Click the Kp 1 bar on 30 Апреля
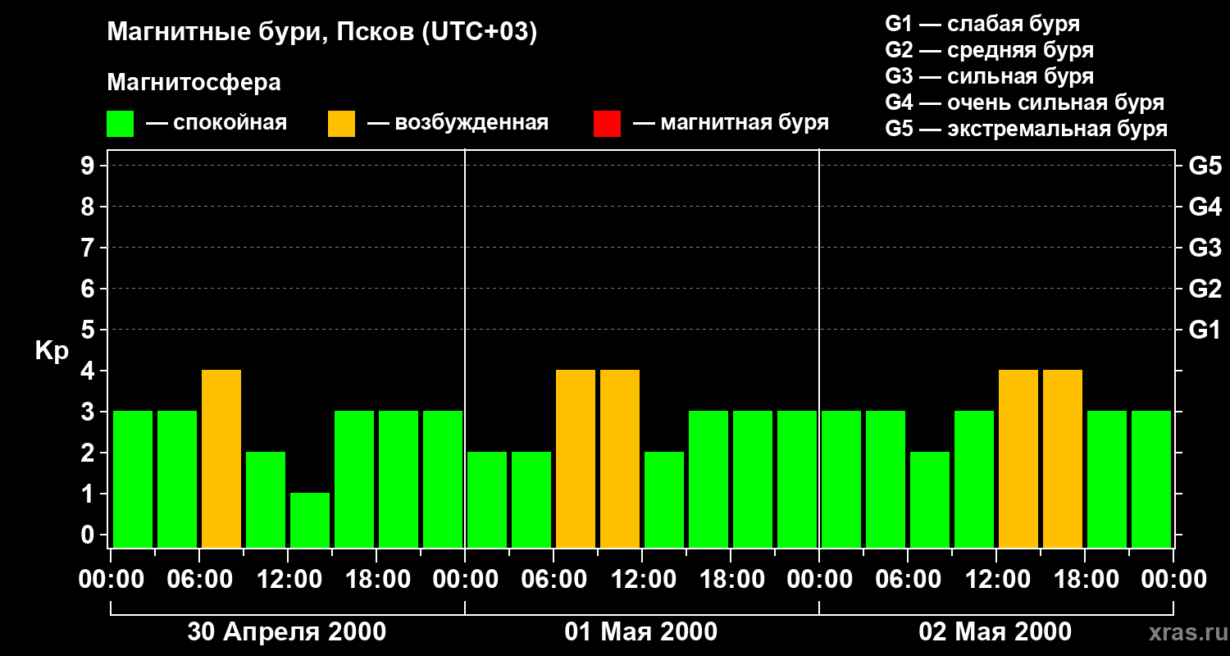Viewport: 1230px width, 656px height. (310, 520)
